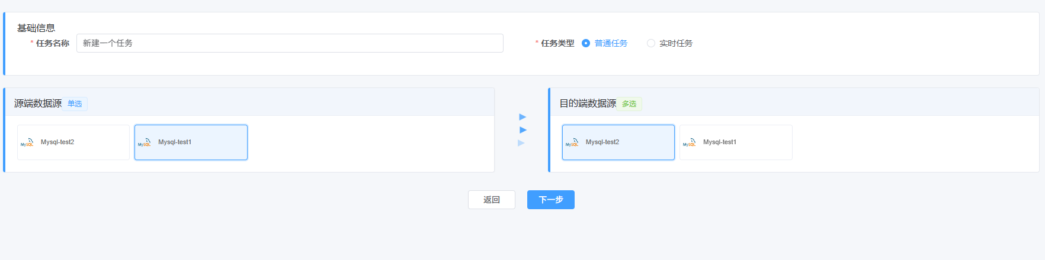The height and width of the screenshot is (260, 1045).
Task: Click MySQL logo on source Mysql-test2 card
Action: click(27, 142)
